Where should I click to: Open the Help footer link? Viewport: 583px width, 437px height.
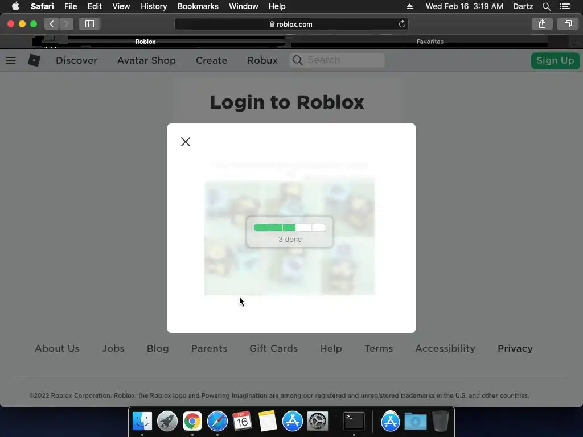[x=331, y=348]
